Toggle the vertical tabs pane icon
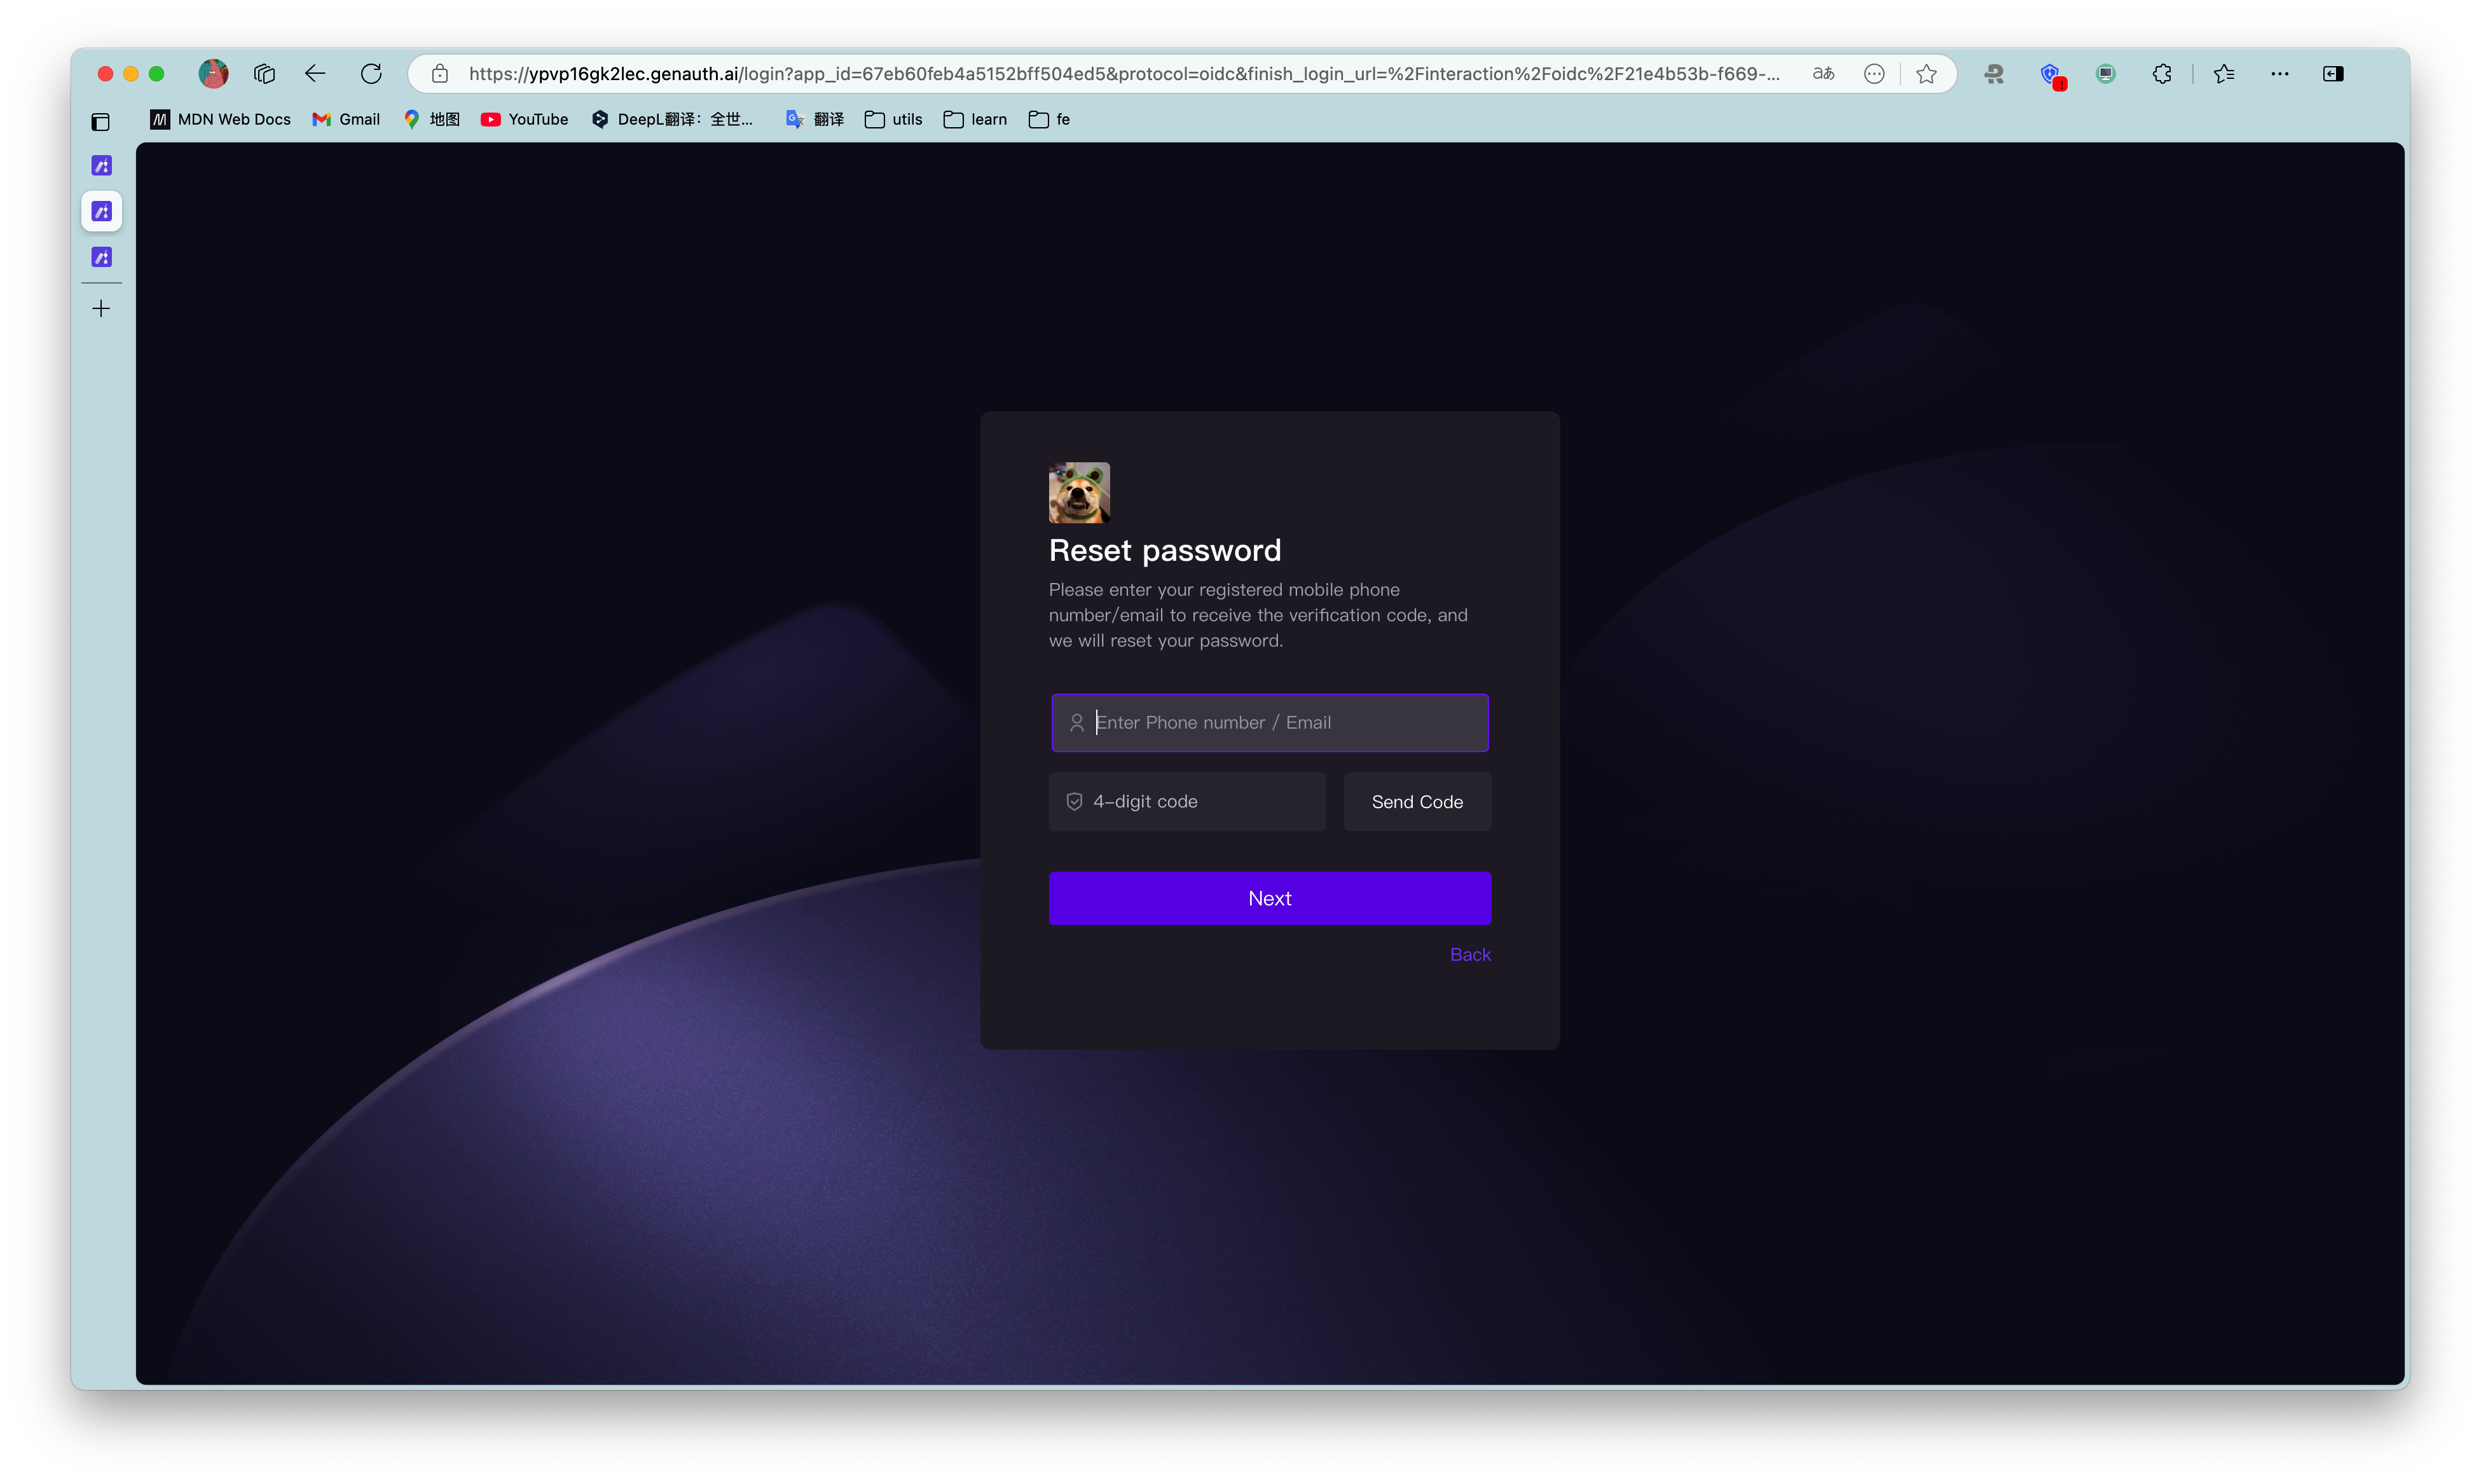The height and width of the screenshot is (1484, 2481). (101, 122)
